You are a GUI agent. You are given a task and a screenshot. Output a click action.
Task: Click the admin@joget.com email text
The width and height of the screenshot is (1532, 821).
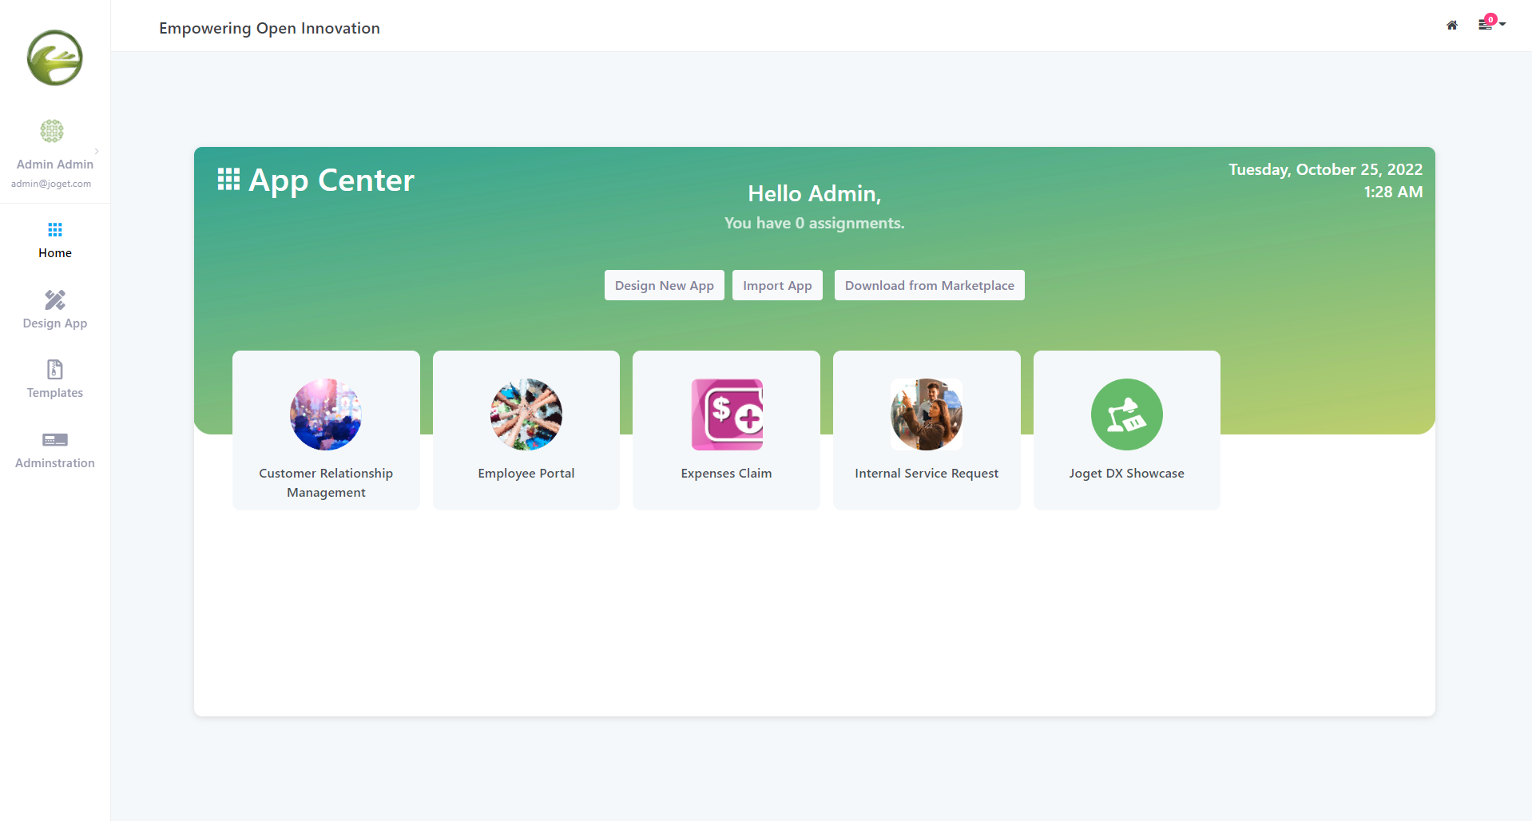click(51, 184)
